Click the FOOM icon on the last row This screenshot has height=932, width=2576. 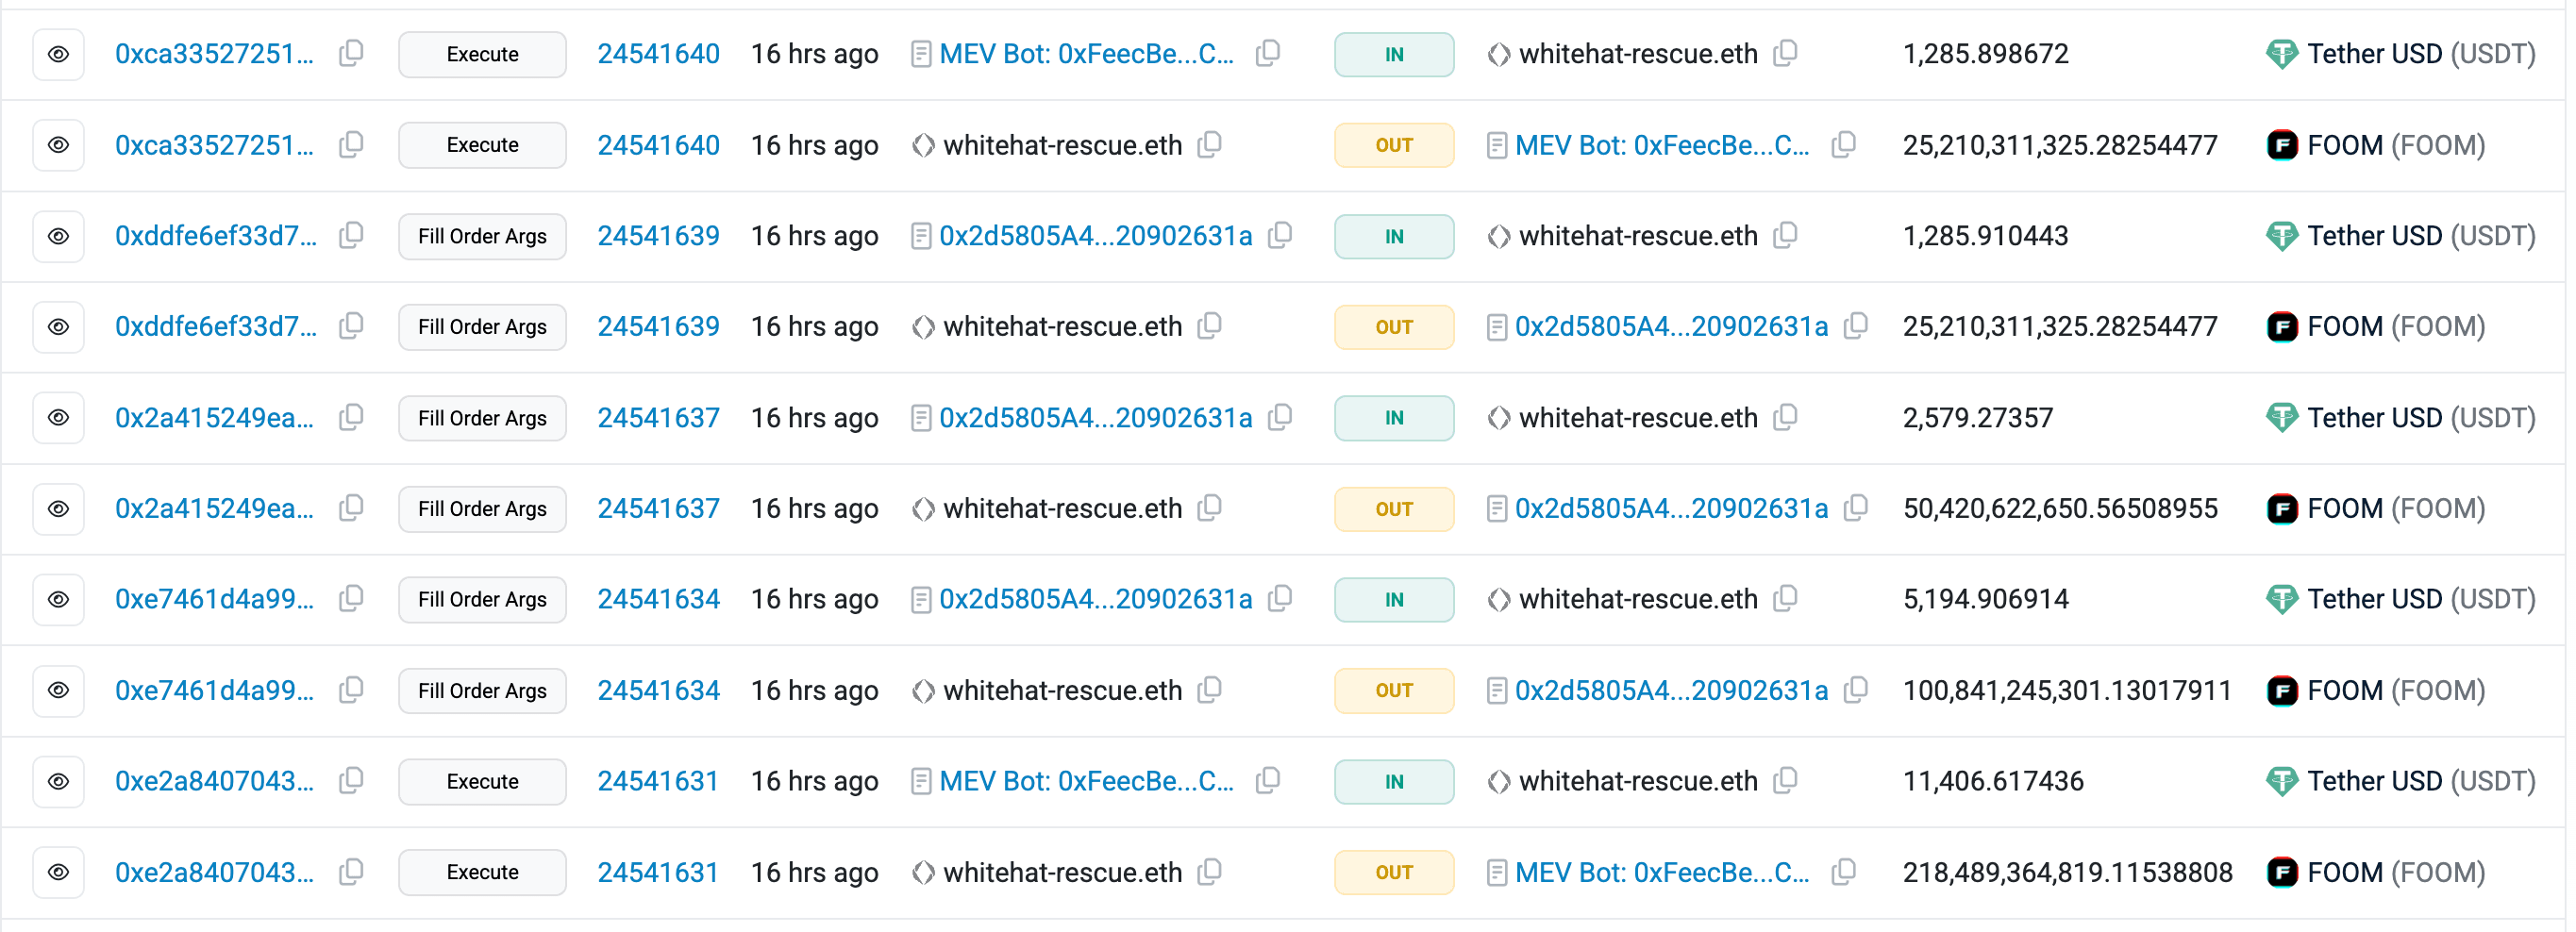[2283, 872]
